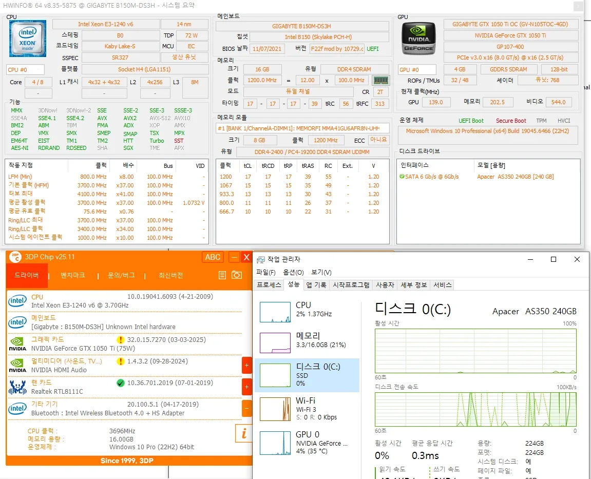This screenshot has width=591, height=479.
Task: Open 세부 정보 tab in Task Manager
Action: pyautogui.click(x=413, y=285)
